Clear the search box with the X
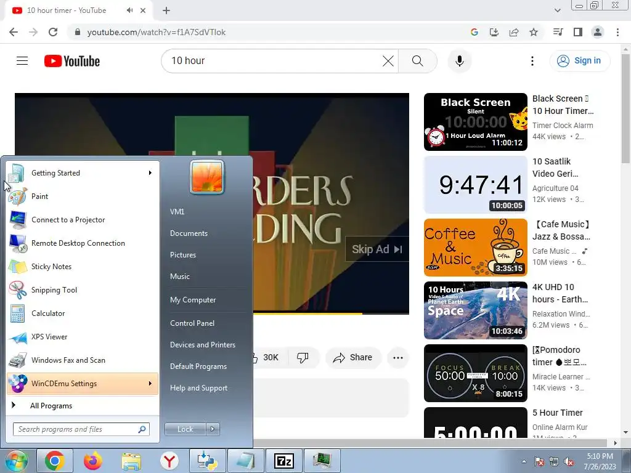The width and height of the screenshot is (631, 473). click(x=388, y=61)
